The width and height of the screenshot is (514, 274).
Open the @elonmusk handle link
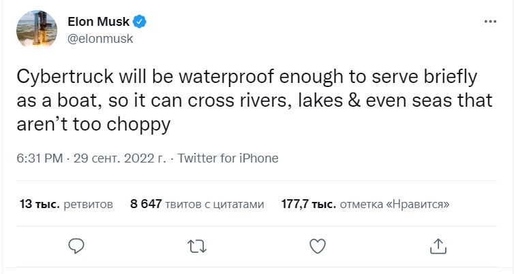[100, 39]
